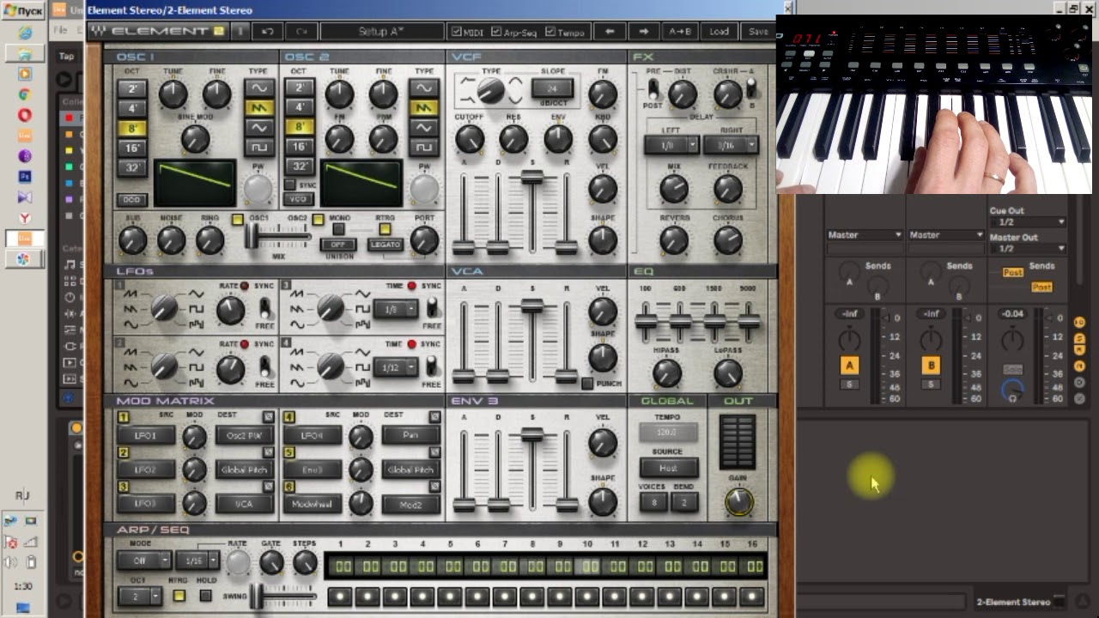
Task: Select the square waveform type in OSC 1
Action: [x=259, y=147]
